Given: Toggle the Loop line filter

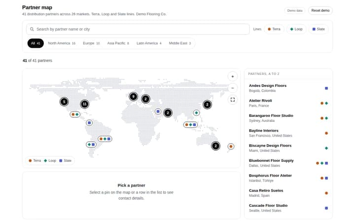Looking at the screenshot, I should point(296,29).
